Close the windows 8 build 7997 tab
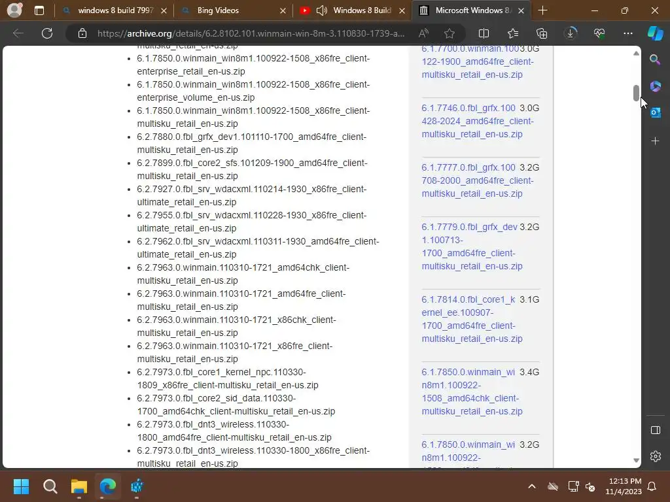 [x=164, y=10]
